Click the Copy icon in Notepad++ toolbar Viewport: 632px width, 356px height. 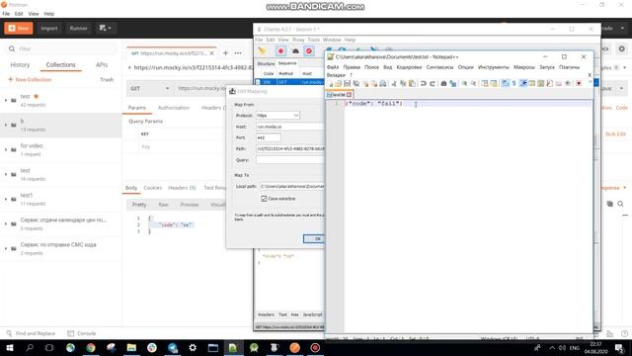(x=403, y=83)
